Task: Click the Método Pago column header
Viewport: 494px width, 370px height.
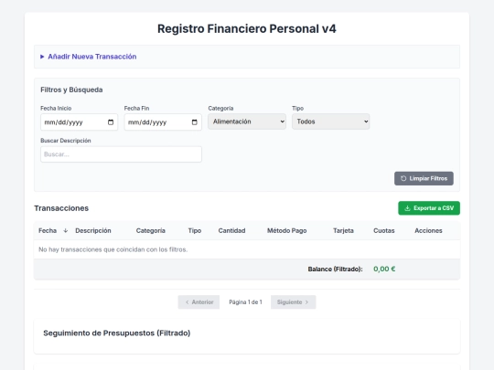Action: click(287, 230)
